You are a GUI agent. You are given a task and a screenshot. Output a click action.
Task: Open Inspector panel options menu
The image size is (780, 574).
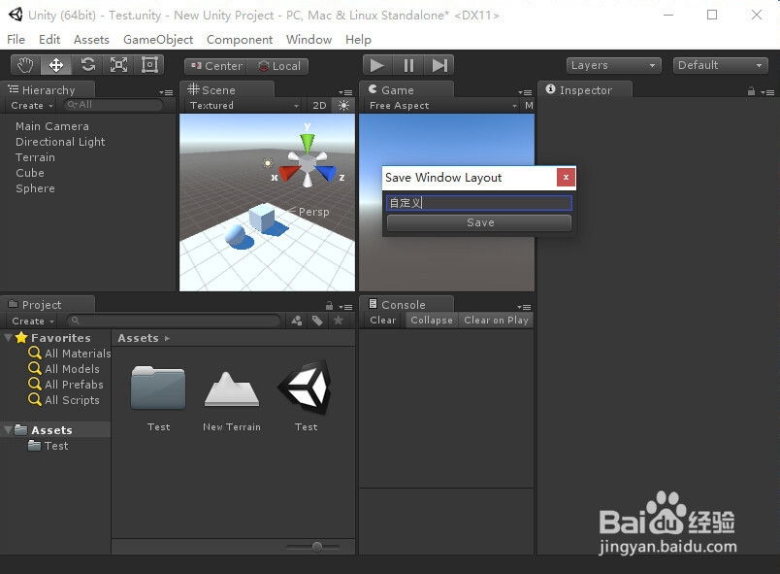pyautogui.click(x=767, y=92)
